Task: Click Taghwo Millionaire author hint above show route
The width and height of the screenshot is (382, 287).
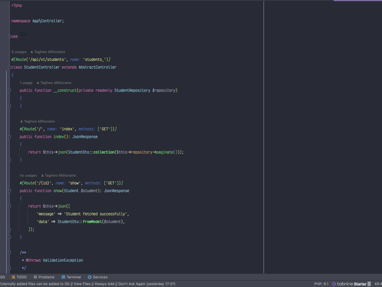Action: tap(60, 176)
